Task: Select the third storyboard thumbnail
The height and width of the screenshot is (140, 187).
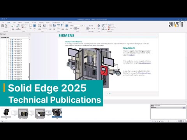Action: click(40, 113)
